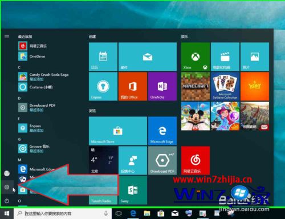Screen dimensions: 285x219
Task: Open Mail from the taskbar
Action: coord(175,213)
